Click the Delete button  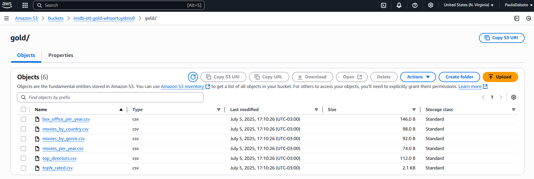coord(384,77)
